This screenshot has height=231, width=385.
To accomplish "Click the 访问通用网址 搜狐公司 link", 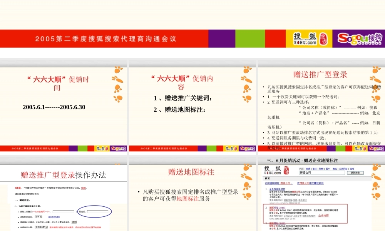I will coord(278,183).
